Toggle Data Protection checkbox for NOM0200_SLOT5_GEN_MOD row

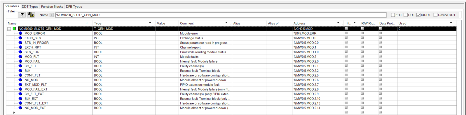pyautogui.click(x=380, y=29)
